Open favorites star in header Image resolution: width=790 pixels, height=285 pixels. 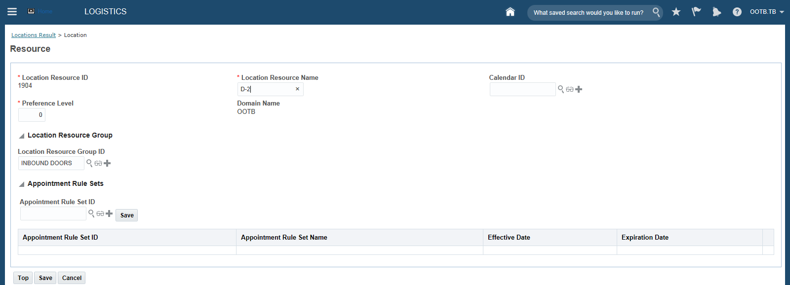[676, 12]
